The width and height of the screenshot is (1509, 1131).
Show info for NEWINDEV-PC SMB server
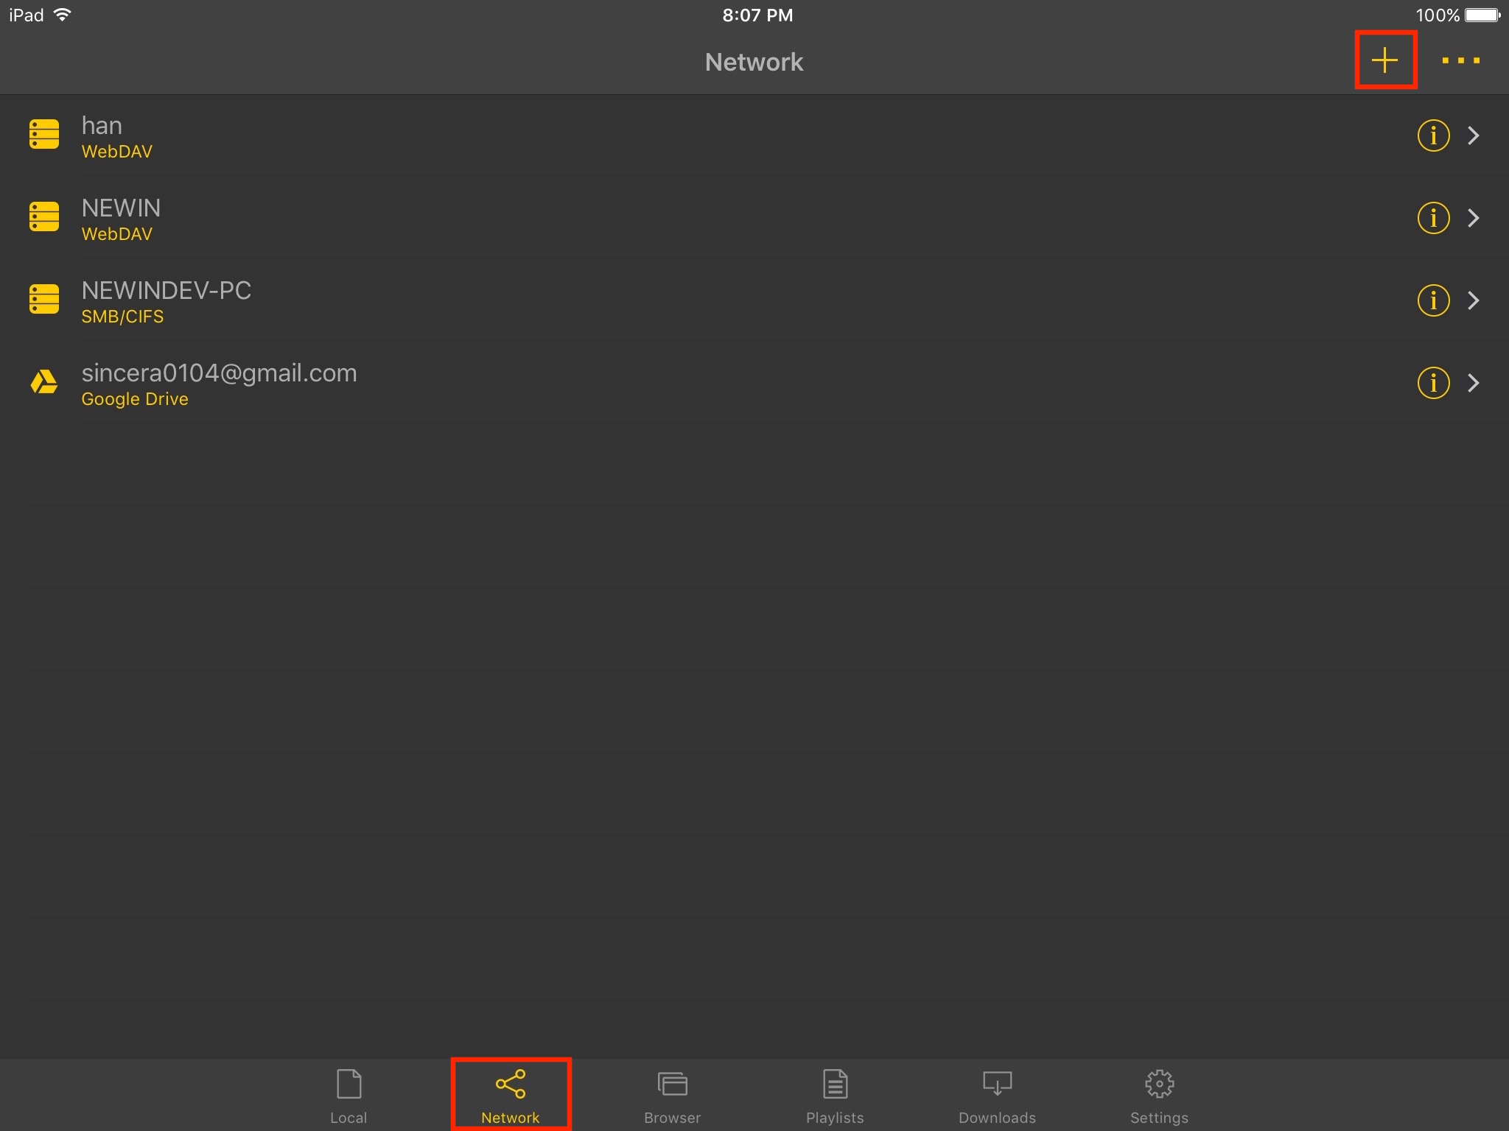click(x=1433, y=300)
